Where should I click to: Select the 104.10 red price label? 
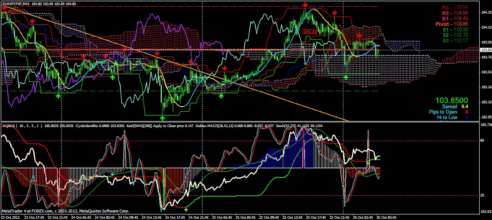pos(310,32)
